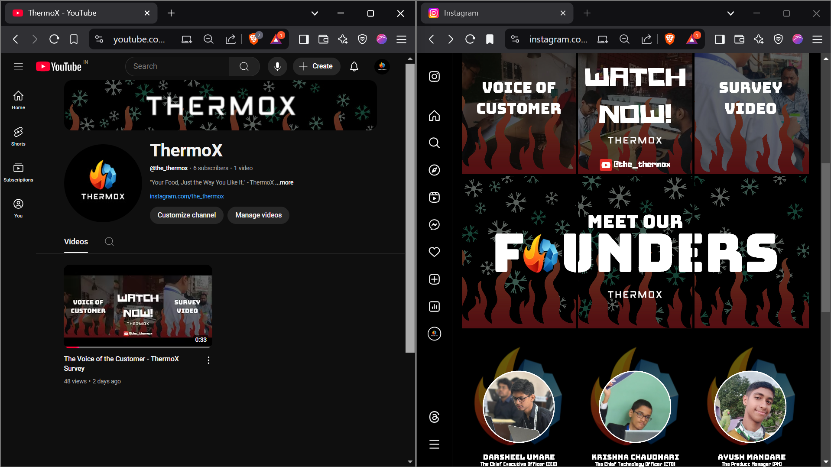The height and width of the screenshot is (467, 831).
Task: Expand channel description with ...more
Action: 284,182
